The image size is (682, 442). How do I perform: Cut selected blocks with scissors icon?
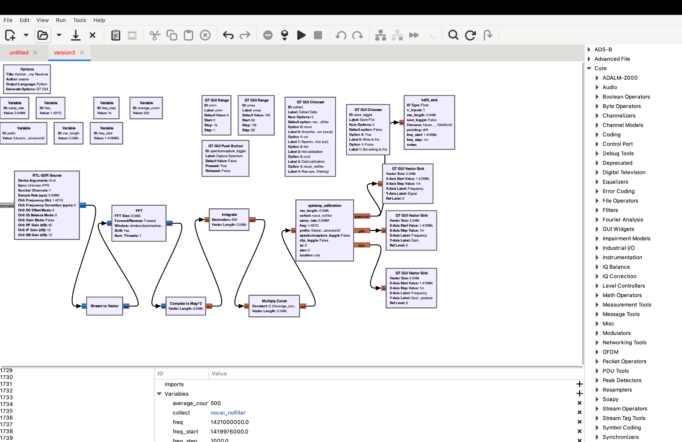155,35
